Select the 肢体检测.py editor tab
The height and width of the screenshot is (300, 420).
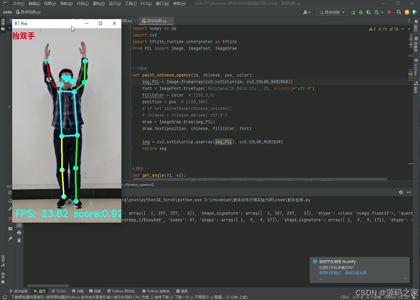coord(157,21)
